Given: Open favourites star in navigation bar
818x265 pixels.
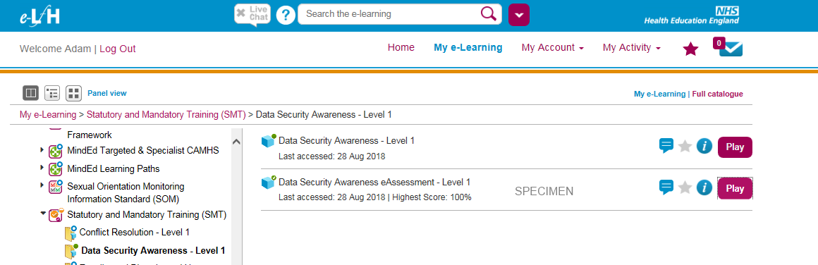Looking at the screenshot, I should coord(690,49).
